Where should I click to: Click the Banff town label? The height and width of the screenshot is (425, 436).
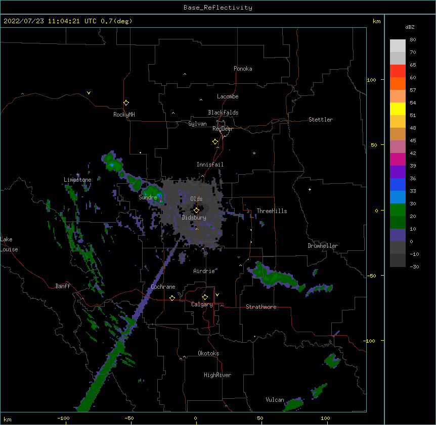coord(63,286)
